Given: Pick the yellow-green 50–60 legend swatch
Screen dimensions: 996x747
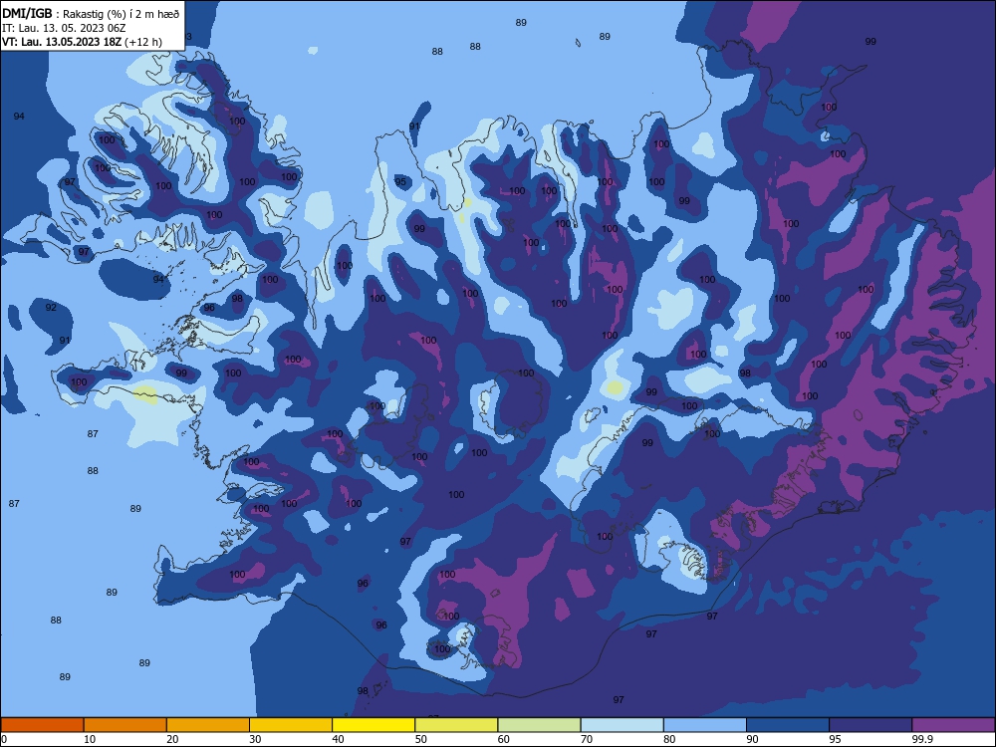Looking at the screenshot, I should 456,725.
